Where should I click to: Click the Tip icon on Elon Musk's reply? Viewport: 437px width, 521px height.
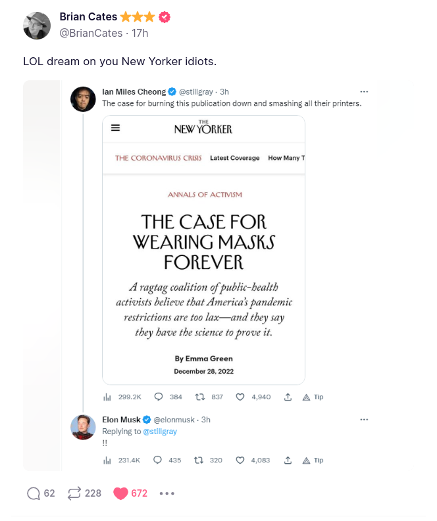tap(313, 460)
